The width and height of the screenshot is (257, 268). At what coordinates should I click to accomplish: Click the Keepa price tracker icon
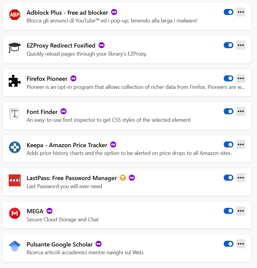coord(15,147)
